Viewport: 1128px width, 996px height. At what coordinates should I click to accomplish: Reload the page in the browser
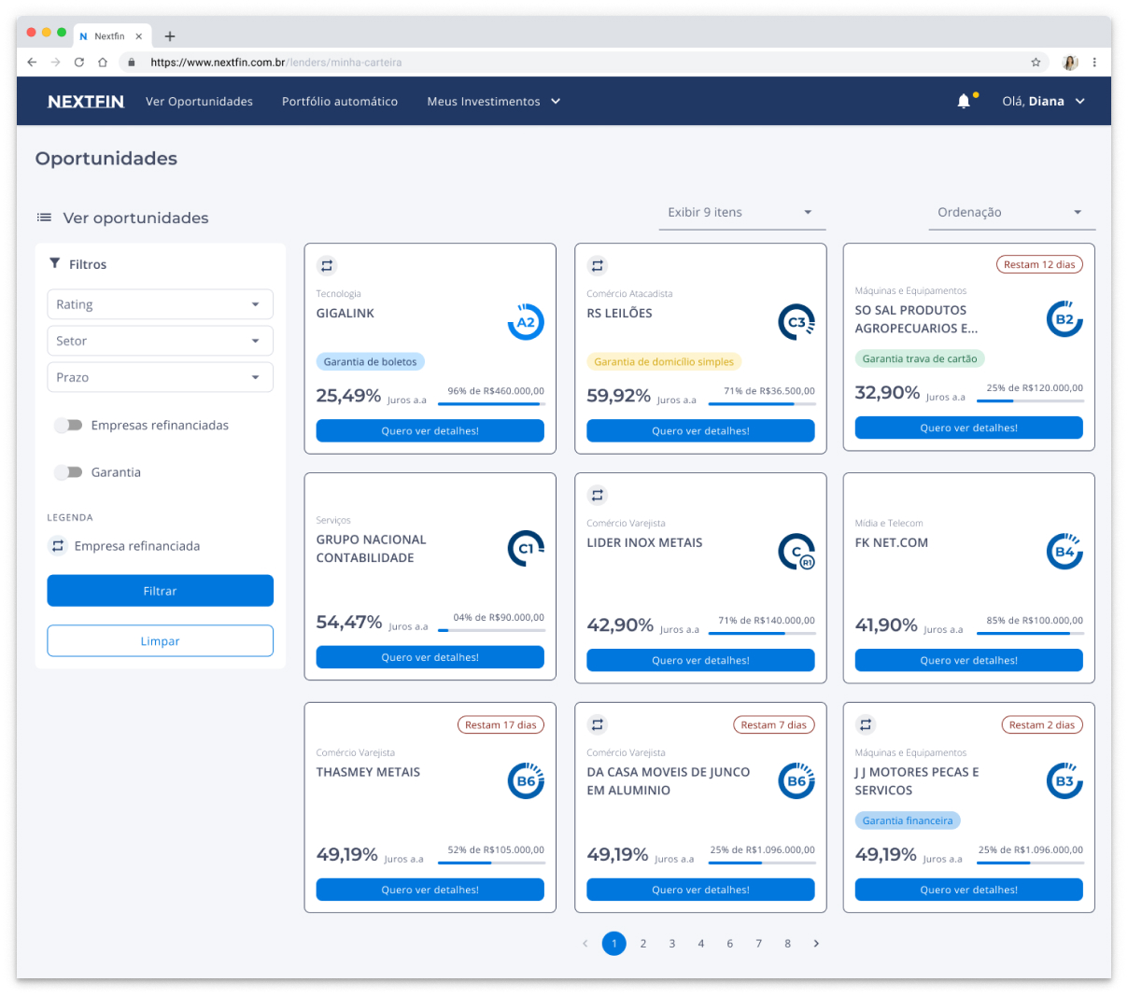tap(78, 63)
